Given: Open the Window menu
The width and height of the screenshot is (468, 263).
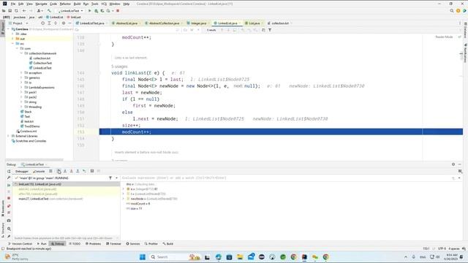Looking at the screenshot, I should click(x=115, y=4).
